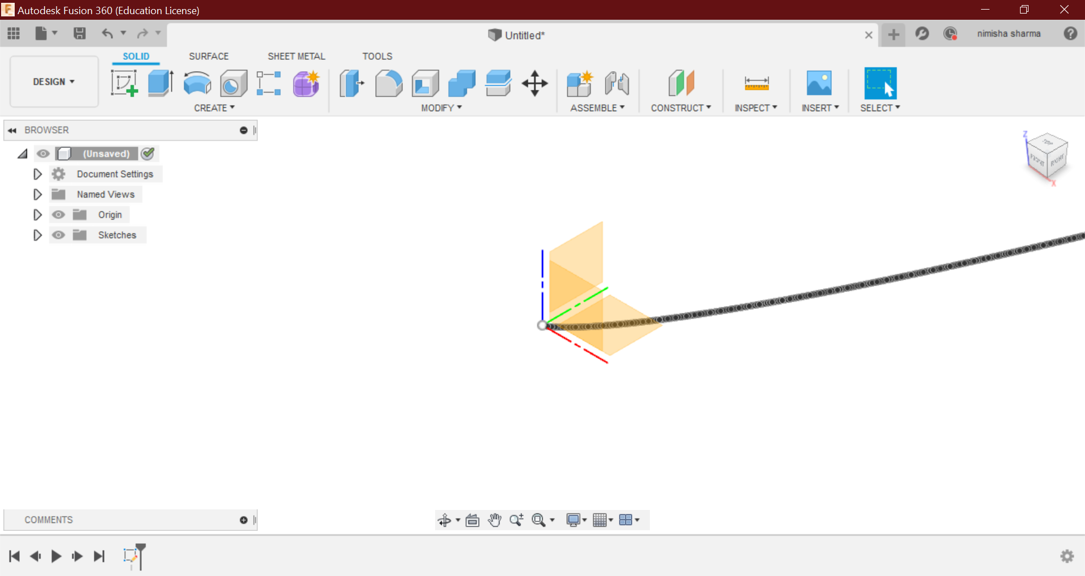Select the Fillet tool

(x=389, y=83)
